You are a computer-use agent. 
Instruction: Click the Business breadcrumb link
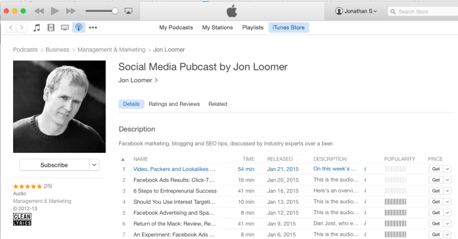point(58,50)
